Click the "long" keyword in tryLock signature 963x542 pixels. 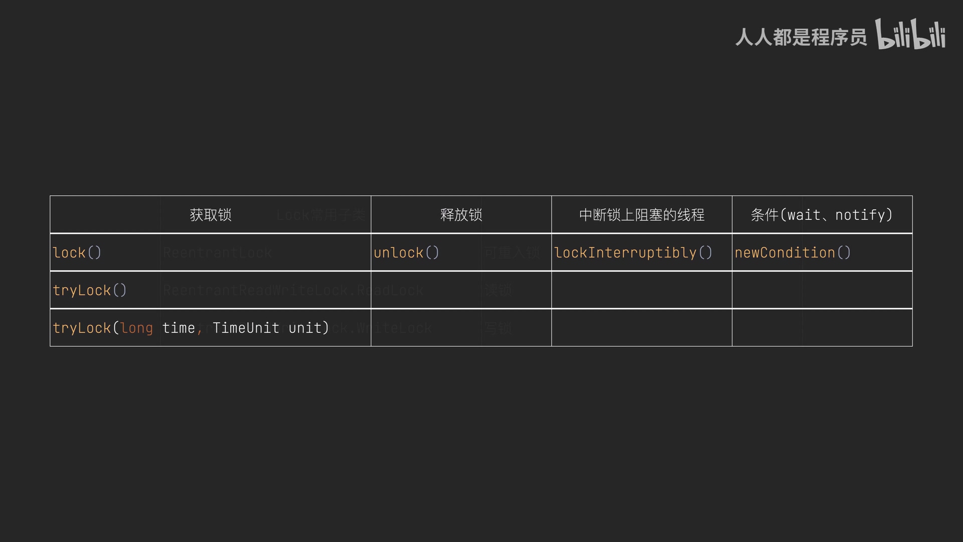[x=136, y=328]
